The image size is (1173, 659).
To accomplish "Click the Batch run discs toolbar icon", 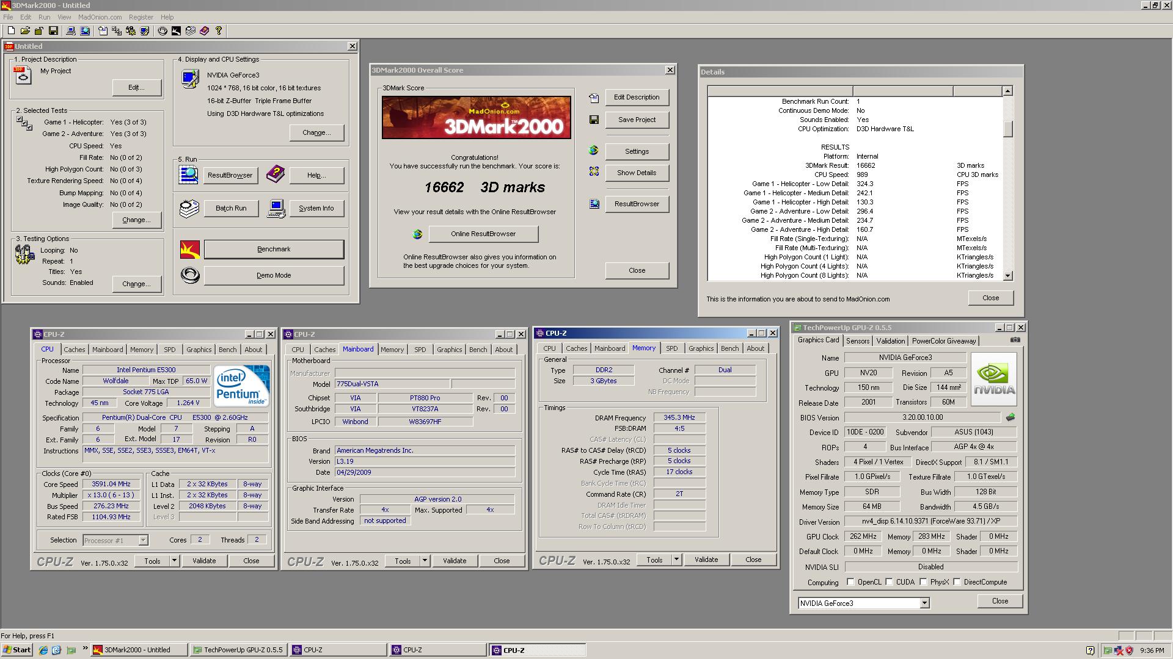I will click(x=191, y=31).
